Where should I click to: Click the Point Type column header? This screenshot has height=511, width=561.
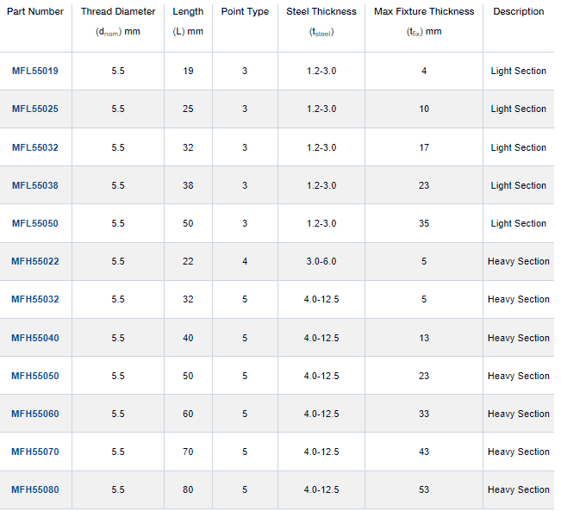pyautogui.click(x=245, y=12)
